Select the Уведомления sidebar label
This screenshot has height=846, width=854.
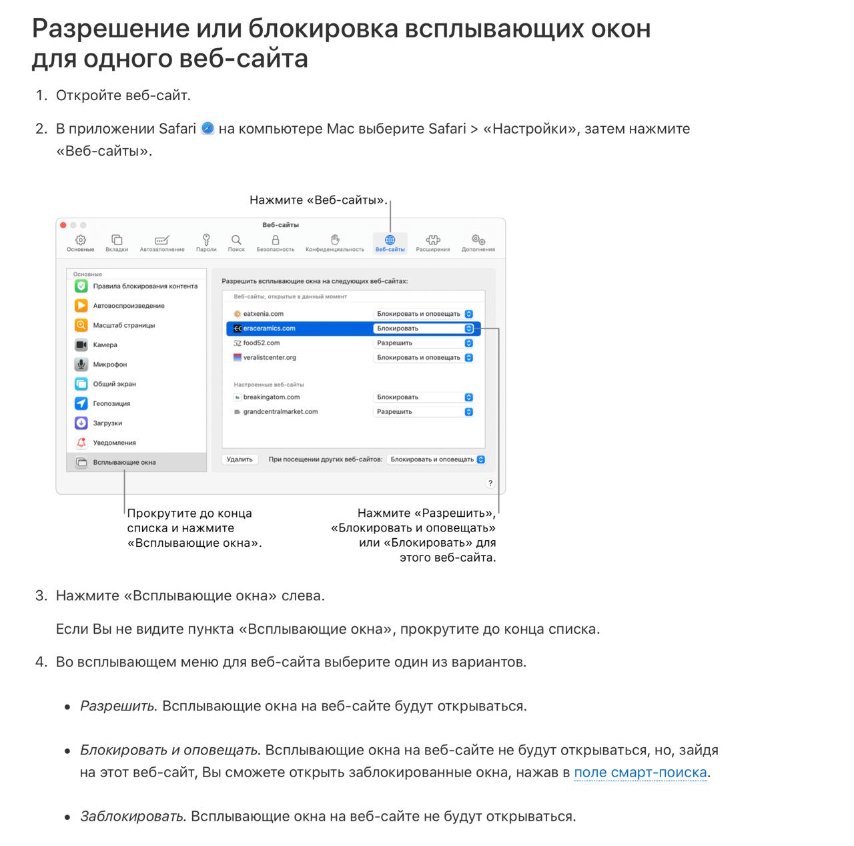115,443
